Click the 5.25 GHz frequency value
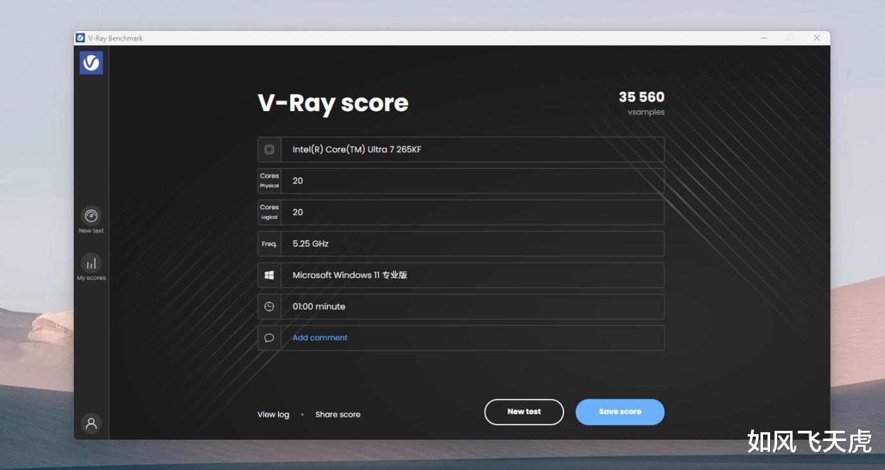 click(x=311, y=244)
